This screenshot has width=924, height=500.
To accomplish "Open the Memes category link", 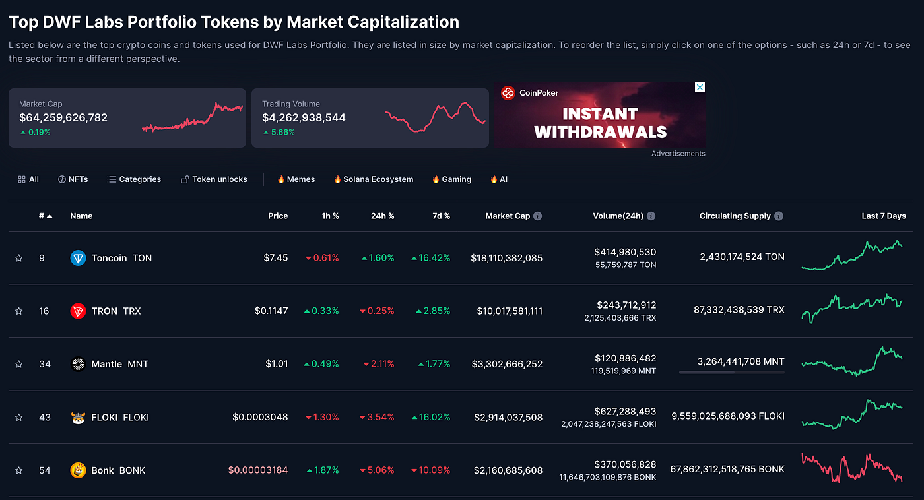I will [x=296, y=179].
